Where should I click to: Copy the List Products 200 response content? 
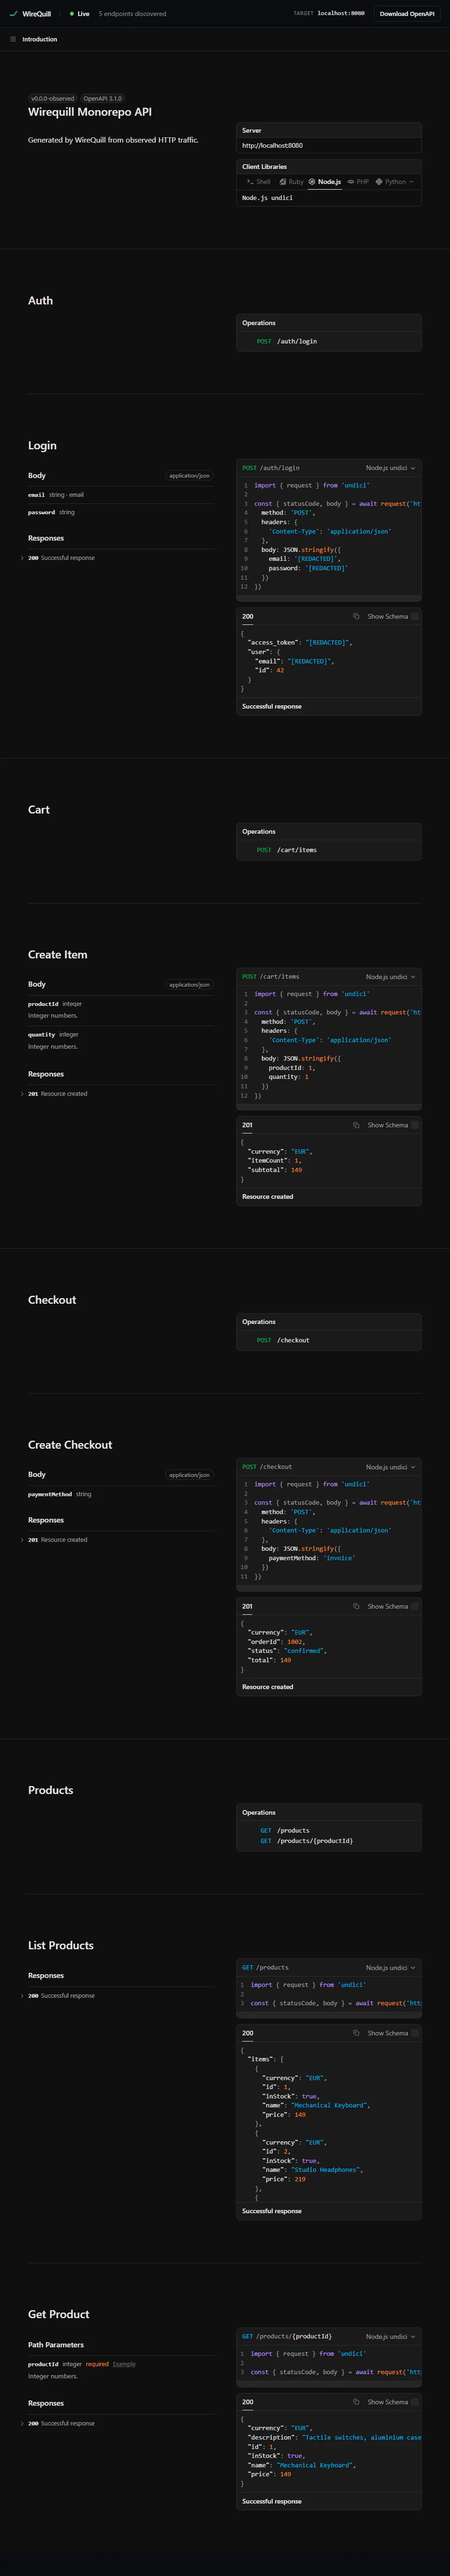(x=356, y=2033)
